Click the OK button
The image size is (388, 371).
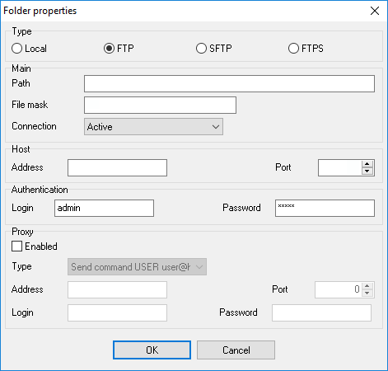point(152,350)
